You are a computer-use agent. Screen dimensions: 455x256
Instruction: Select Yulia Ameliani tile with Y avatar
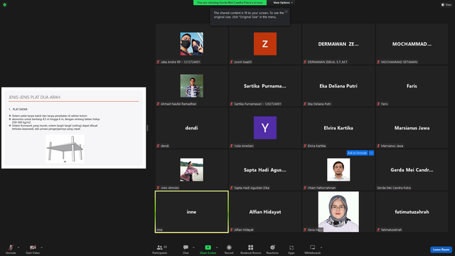(x=265, y=128)
